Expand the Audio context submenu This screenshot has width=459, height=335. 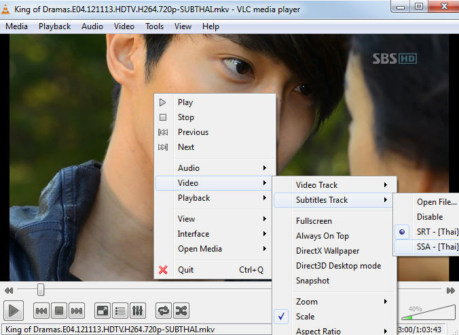click(215, 168)
